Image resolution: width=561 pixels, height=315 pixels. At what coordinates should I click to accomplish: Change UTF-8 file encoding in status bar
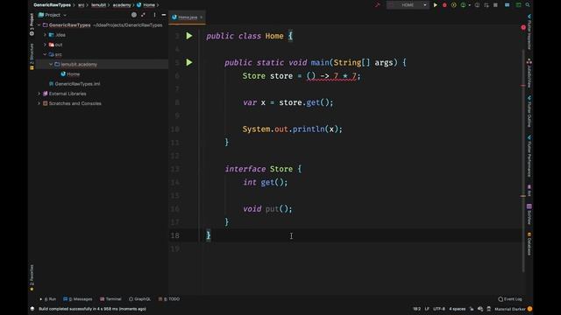(439, 309)
